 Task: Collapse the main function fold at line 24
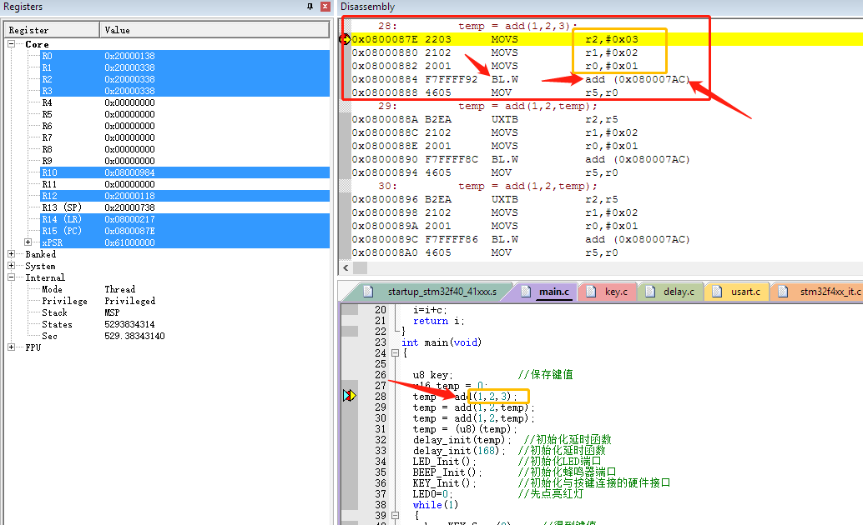pos(395,353)
